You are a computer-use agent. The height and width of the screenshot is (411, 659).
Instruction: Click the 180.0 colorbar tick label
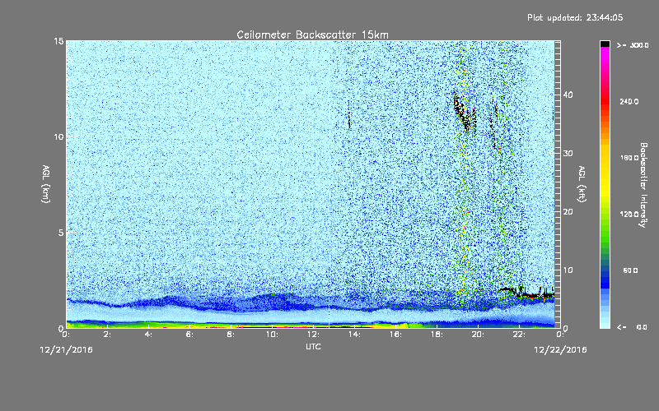coord(629,158)
